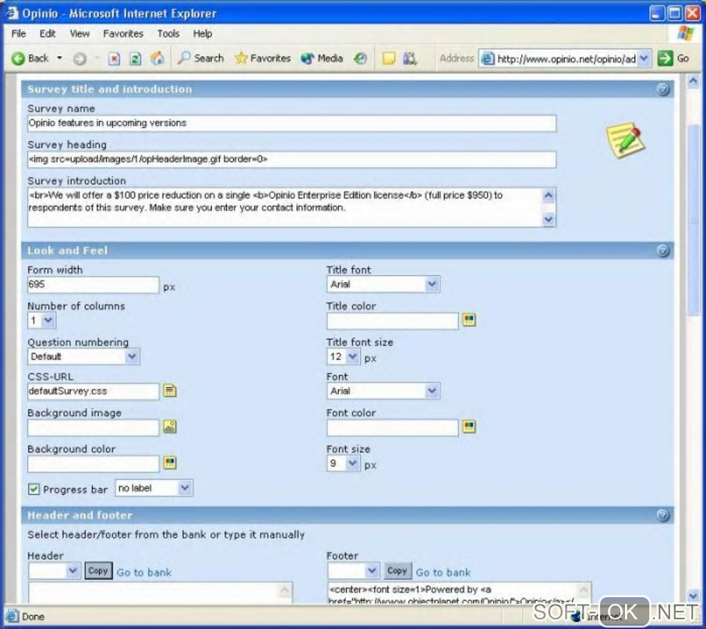Follow Footer Go to bank link
706x629 pixels.
point(444,572)
